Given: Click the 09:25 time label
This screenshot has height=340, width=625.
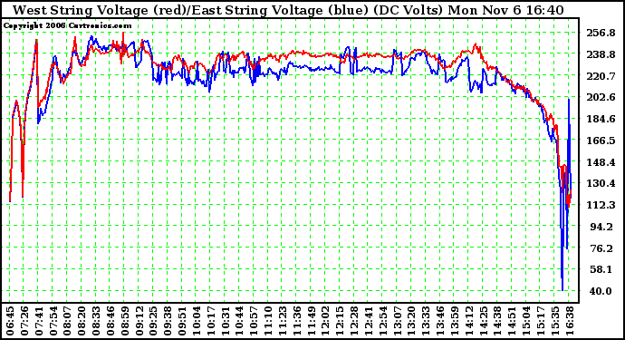Looking at the screenshot, I should click(153, 320).
